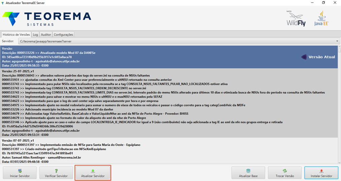Expand the Servidor path dropdown

[x=337, y=41]
